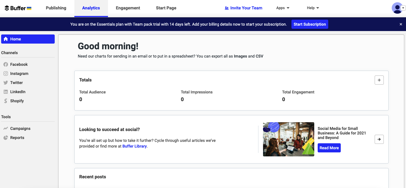Click the Buffer logo
406x188 pixels.
(x=18, y=8)
